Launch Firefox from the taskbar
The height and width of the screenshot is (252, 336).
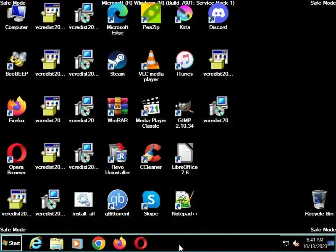[x=120, y=244]
